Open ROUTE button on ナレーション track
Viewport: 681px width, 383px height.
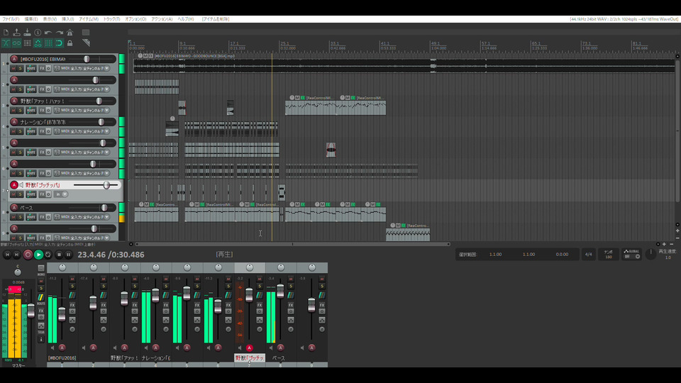[x=31, y=132]
